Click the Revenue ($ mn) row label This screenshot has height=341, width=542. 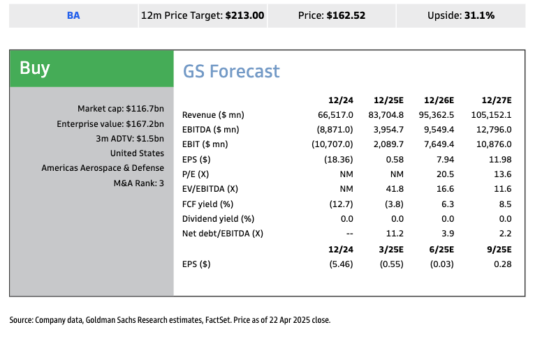click(x=213, y=114)
